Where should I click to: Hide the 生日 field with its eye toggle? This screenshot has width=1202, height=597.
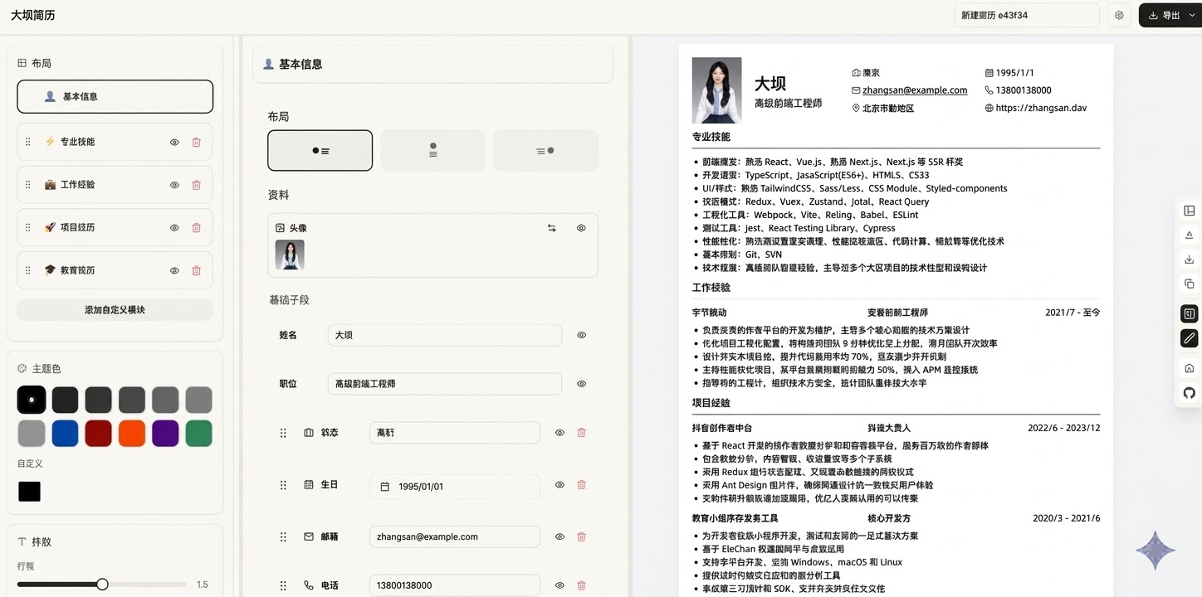tap(559, 485)
